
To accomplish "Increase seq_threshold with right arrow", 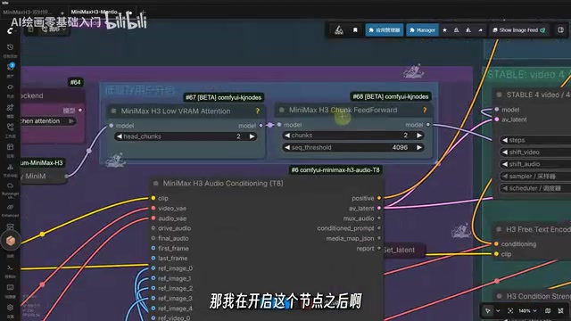I will coord(419,147).
